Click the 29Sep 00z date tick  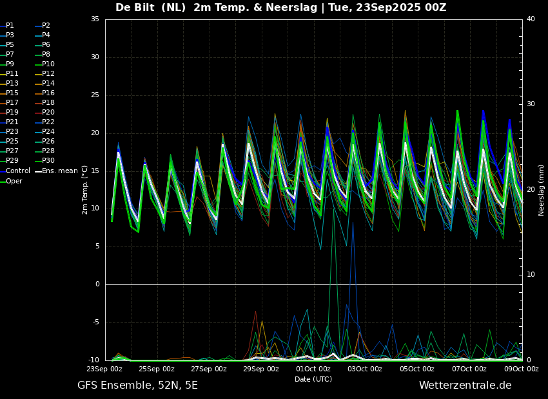[260, 369]
